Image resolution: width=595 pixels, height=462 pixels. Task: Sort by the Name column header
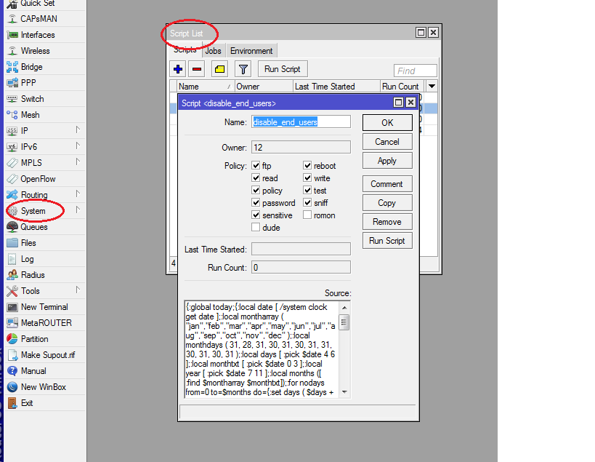click(x=206, y=87)
